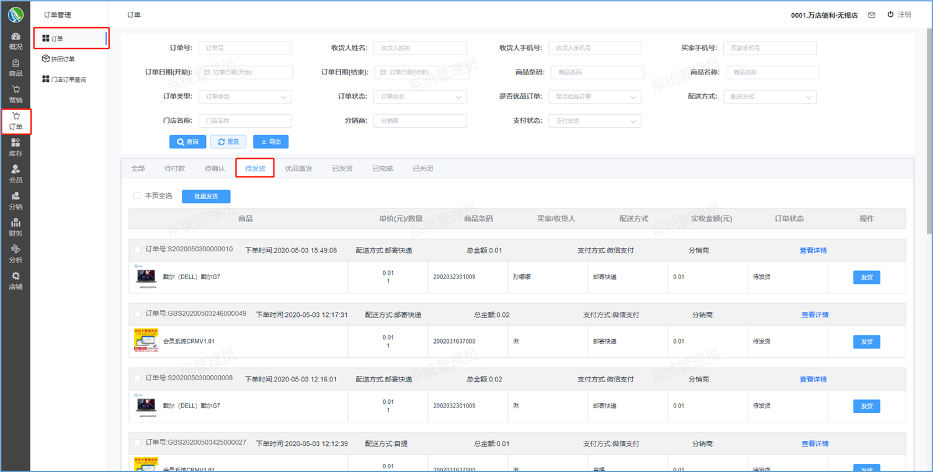Open the 订单状态 dropdown
The width and height of the screenshot is (933, 472).
click(420, 97)
